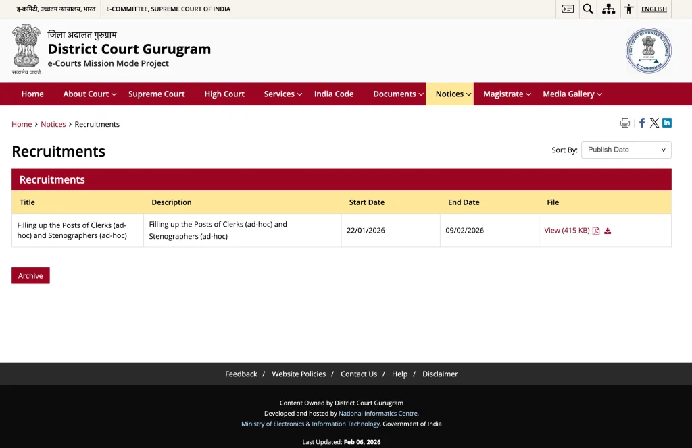Open the Sort By Publish Date selector
The width and height of the screenshot is (692, 448).
pyautogui.click(x=626, y=150)
